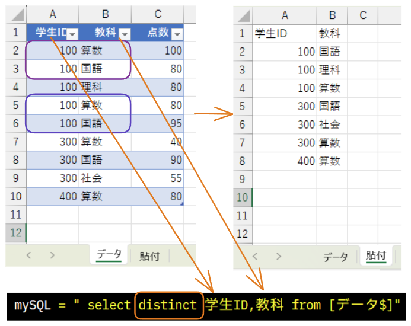Click 400 cell in right sheet row 8
Screen dimensions: 411x326
(x=285, y=161)
